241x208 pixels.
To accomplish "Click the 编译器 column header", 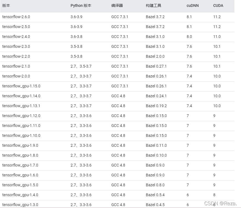I will [117, 6].
